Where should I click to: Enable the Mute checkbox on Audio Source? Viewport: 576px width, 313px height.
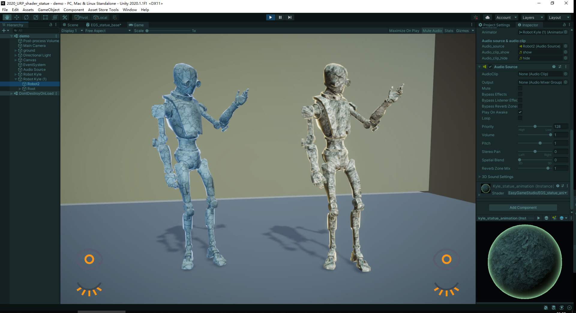pyautogui.click(x=520, y=88)
